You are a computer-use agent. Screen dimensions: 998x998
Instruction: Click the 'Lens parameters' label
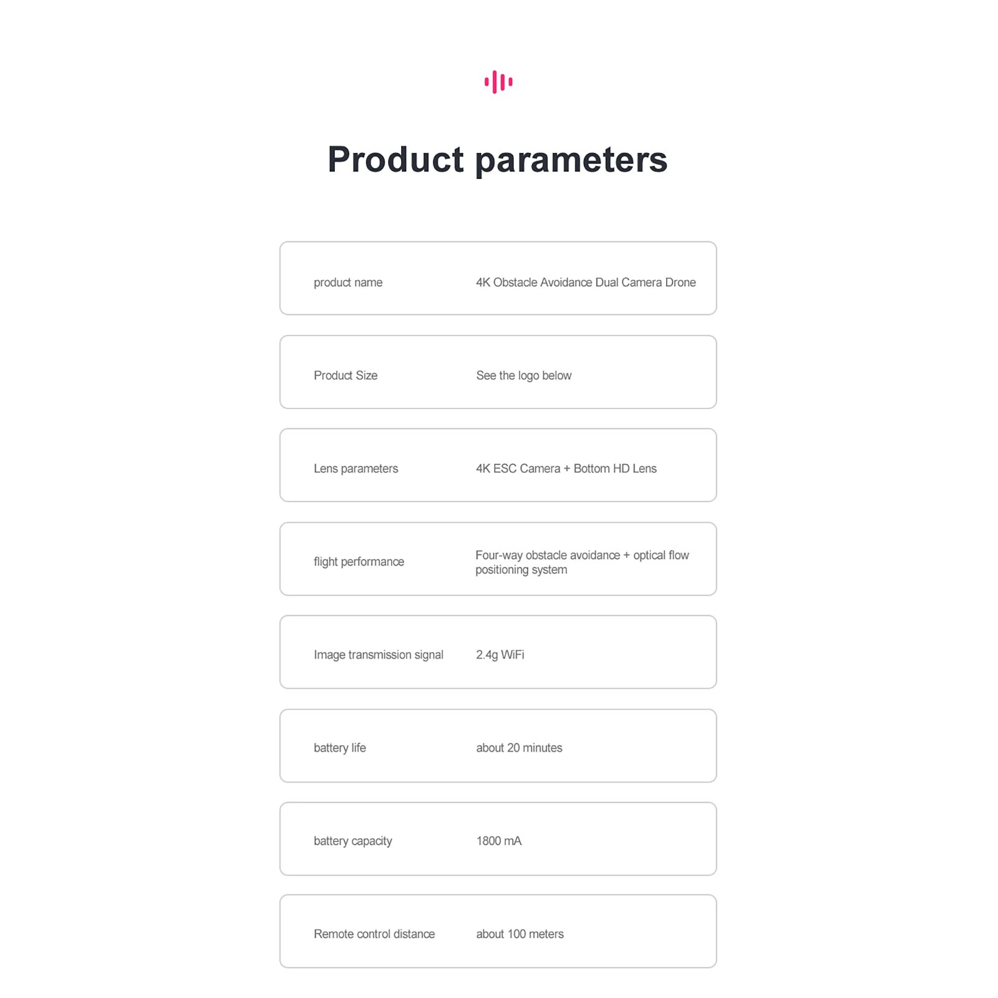click(x=356, y=468)
